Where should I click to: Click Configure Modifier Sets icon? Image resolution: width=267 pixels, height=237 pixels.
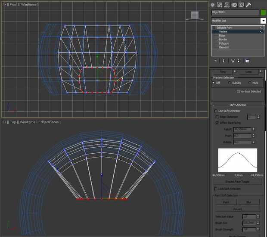[x=247, y=61]
